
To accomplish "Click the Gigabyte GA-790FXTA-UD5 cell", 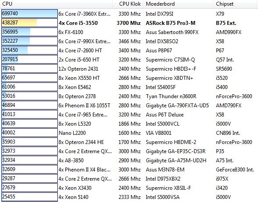I will click(x=177, y=106).
